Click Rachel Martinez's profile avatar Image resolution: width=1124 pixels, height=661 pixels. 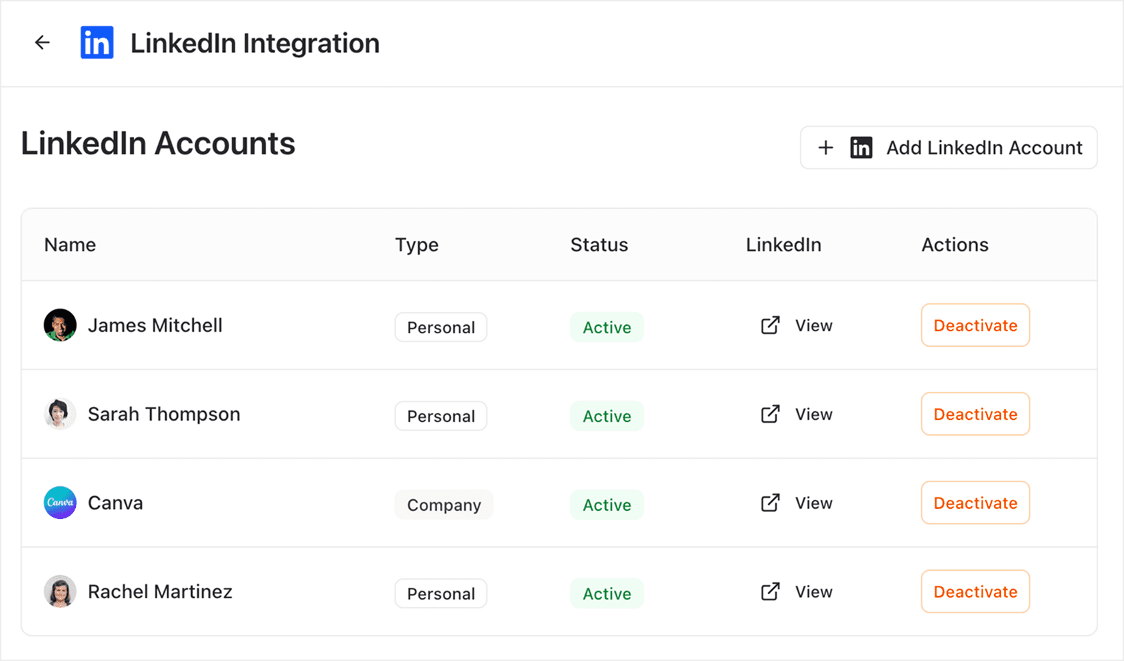[x=60, y=591]
